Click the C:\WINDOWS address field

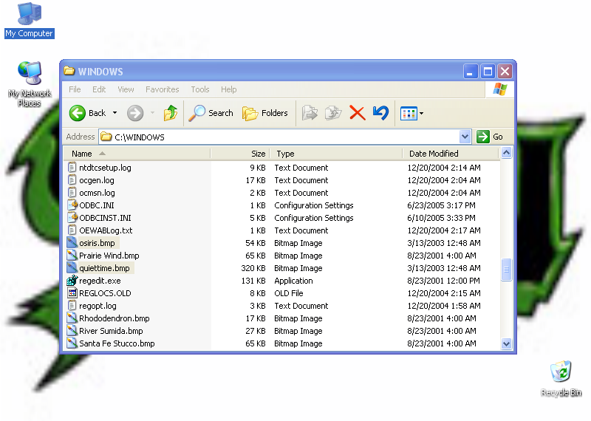coord(279,137)
